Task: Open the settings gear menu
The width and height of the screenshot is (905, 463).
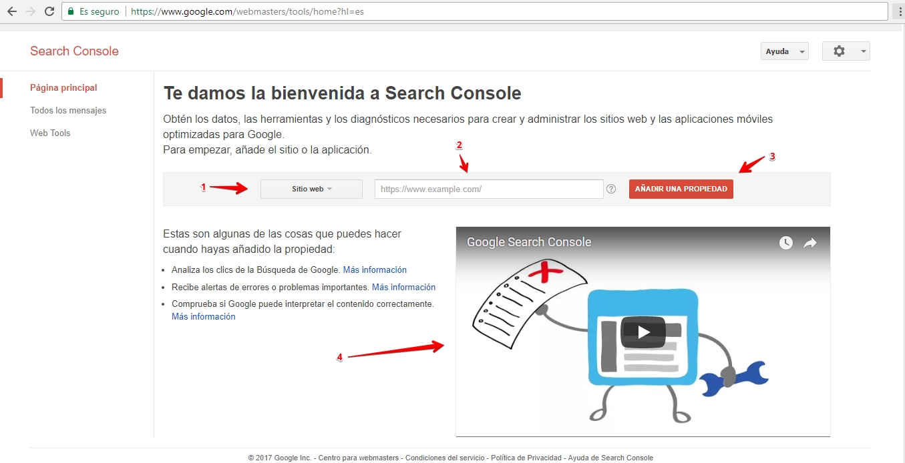Action: pos(846,51)
